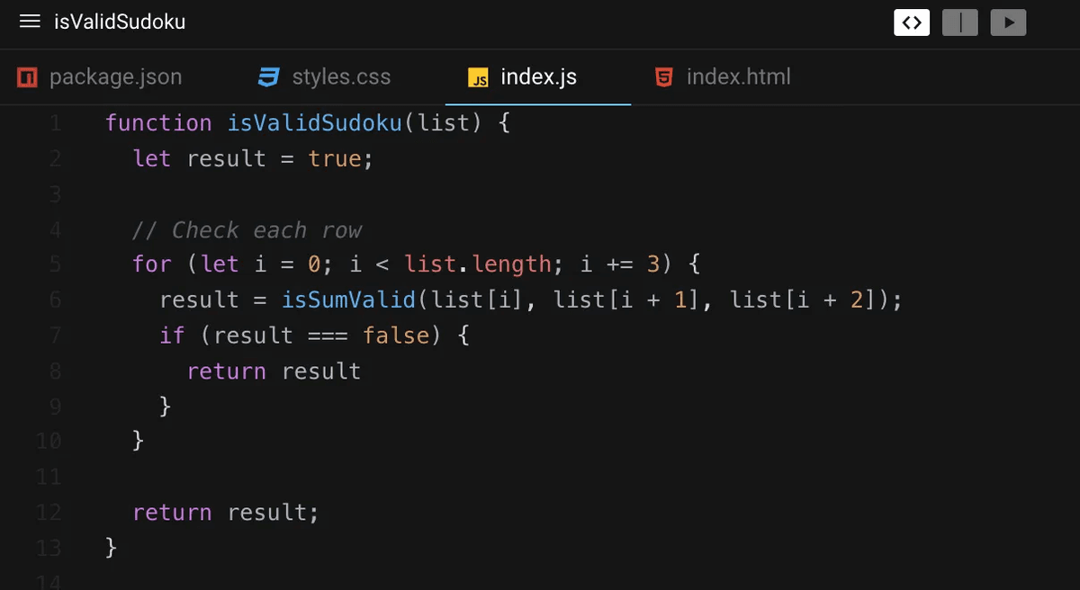Place cursor on the isSumValid call

pos(348,299)
